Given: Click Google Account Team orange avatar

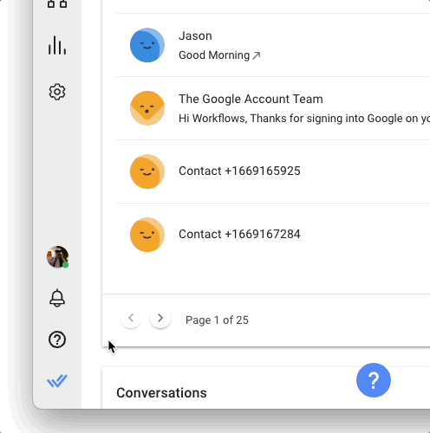Looking at the screenshot, I should pos(147,108).
